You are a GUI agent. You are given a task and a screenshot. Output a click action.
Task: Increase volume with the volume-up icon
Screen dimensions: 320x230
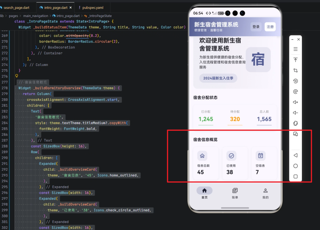pos(296,102)
